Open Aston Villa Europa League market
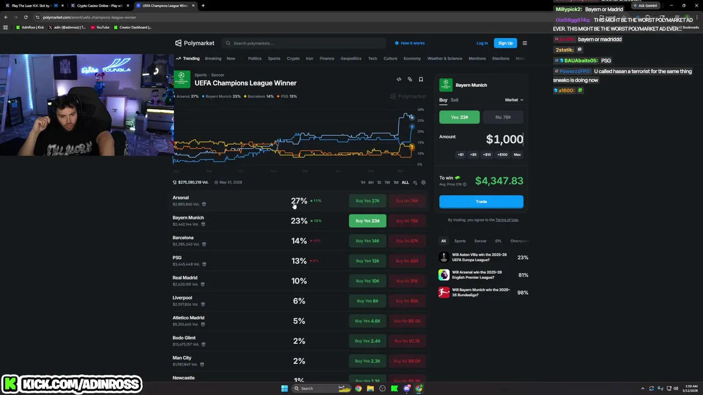This screenshot has height=395, width=703. (483, 257)
